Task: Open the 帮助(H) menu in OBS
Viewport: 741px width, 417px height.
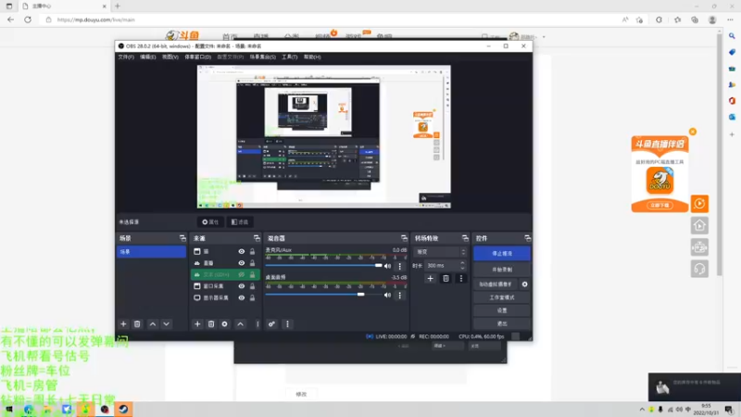Action: (312, 57)
